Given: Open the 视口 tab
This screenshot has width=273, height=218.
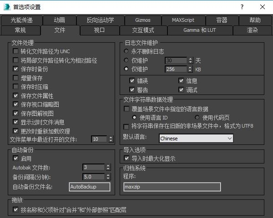Looking at the screenshot, I should tap(99, 30).
